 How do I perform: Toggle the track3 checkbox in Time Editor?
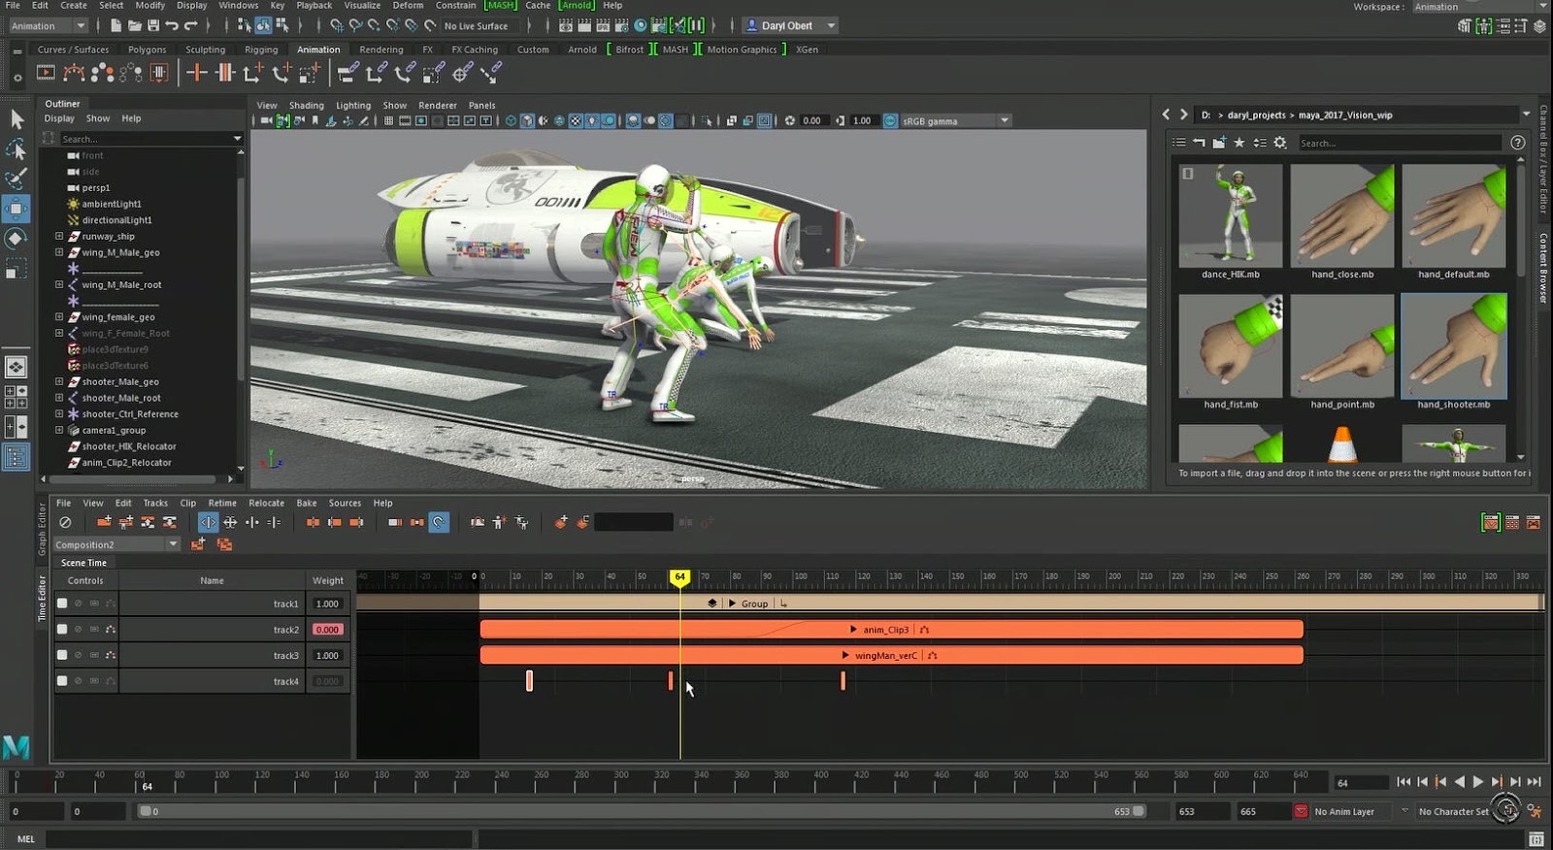[62, 656]
